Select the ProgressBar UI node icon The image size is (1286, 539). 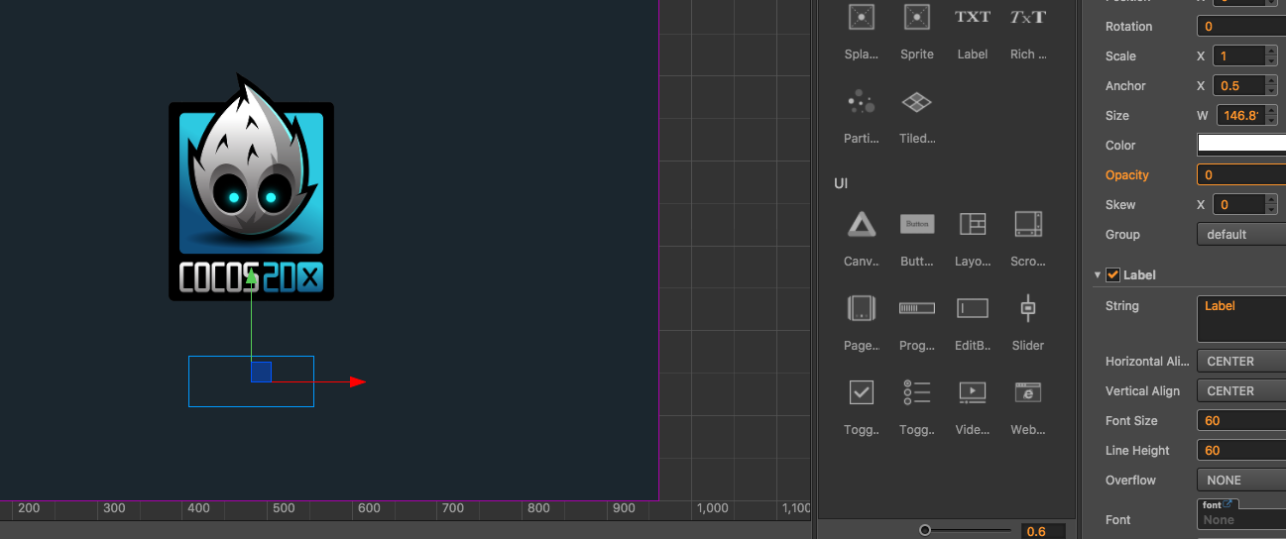tap(917, 308)
